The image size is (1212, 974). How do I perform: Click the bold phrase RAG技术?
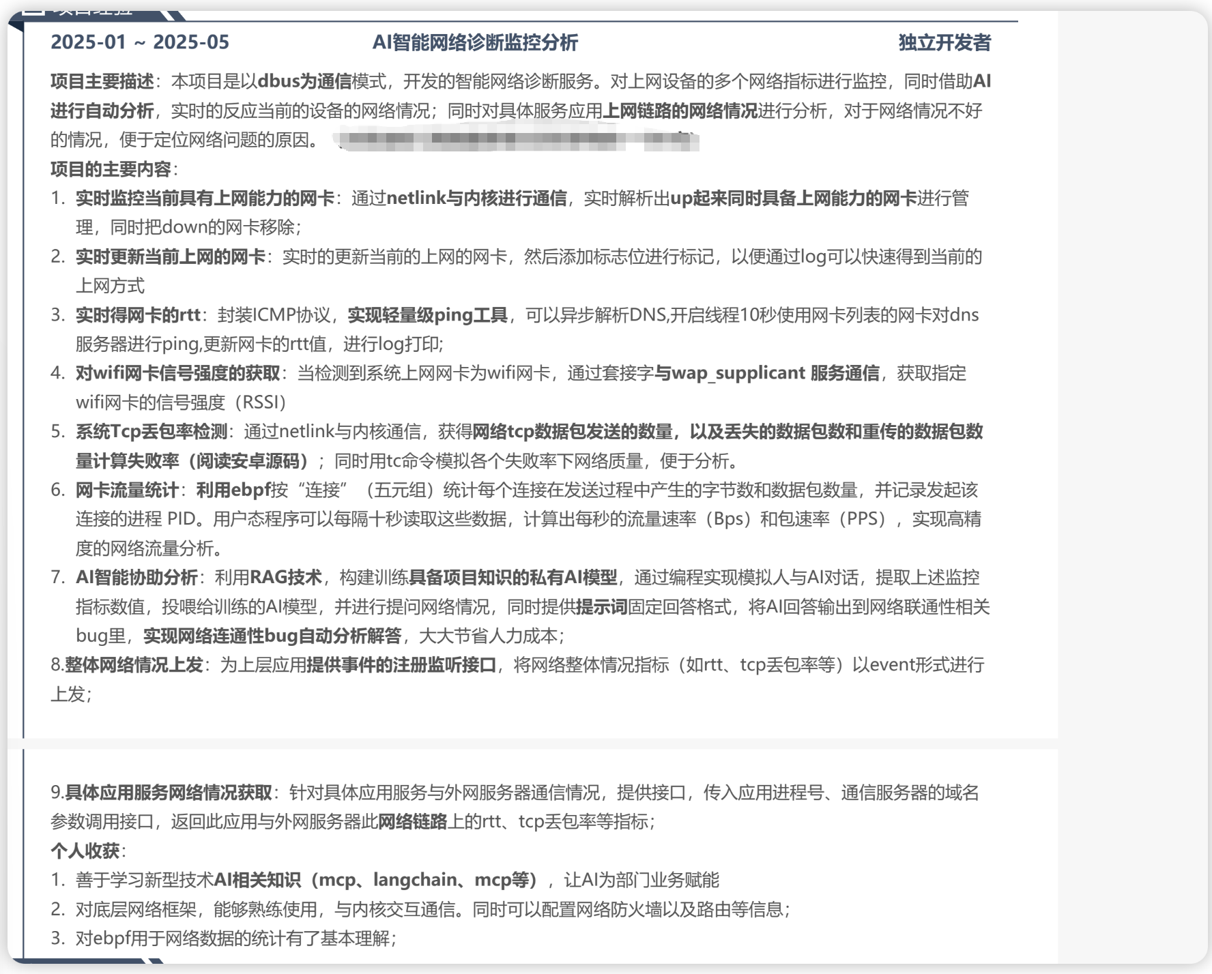[x=285, y=578]
